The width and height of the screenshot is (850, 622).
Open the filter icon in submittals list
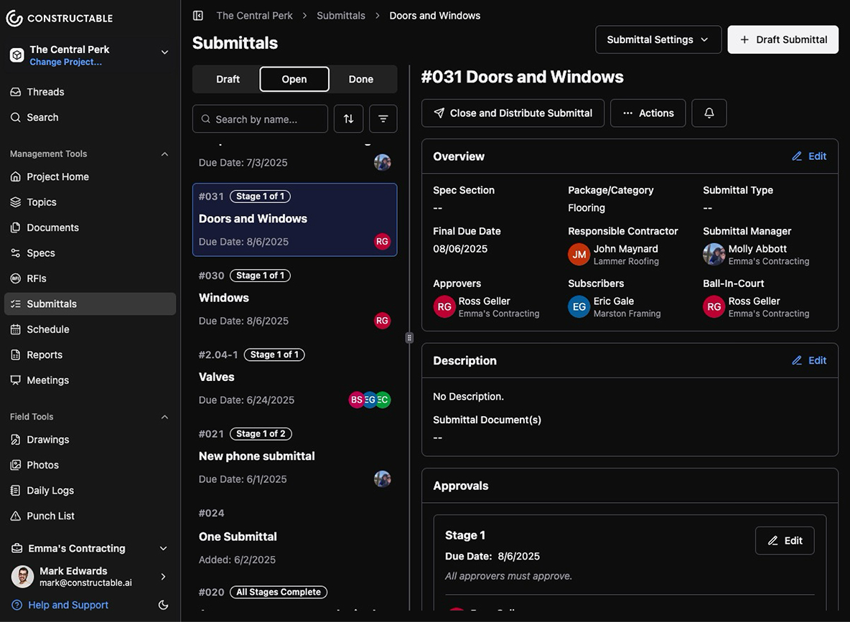point(383,118)
